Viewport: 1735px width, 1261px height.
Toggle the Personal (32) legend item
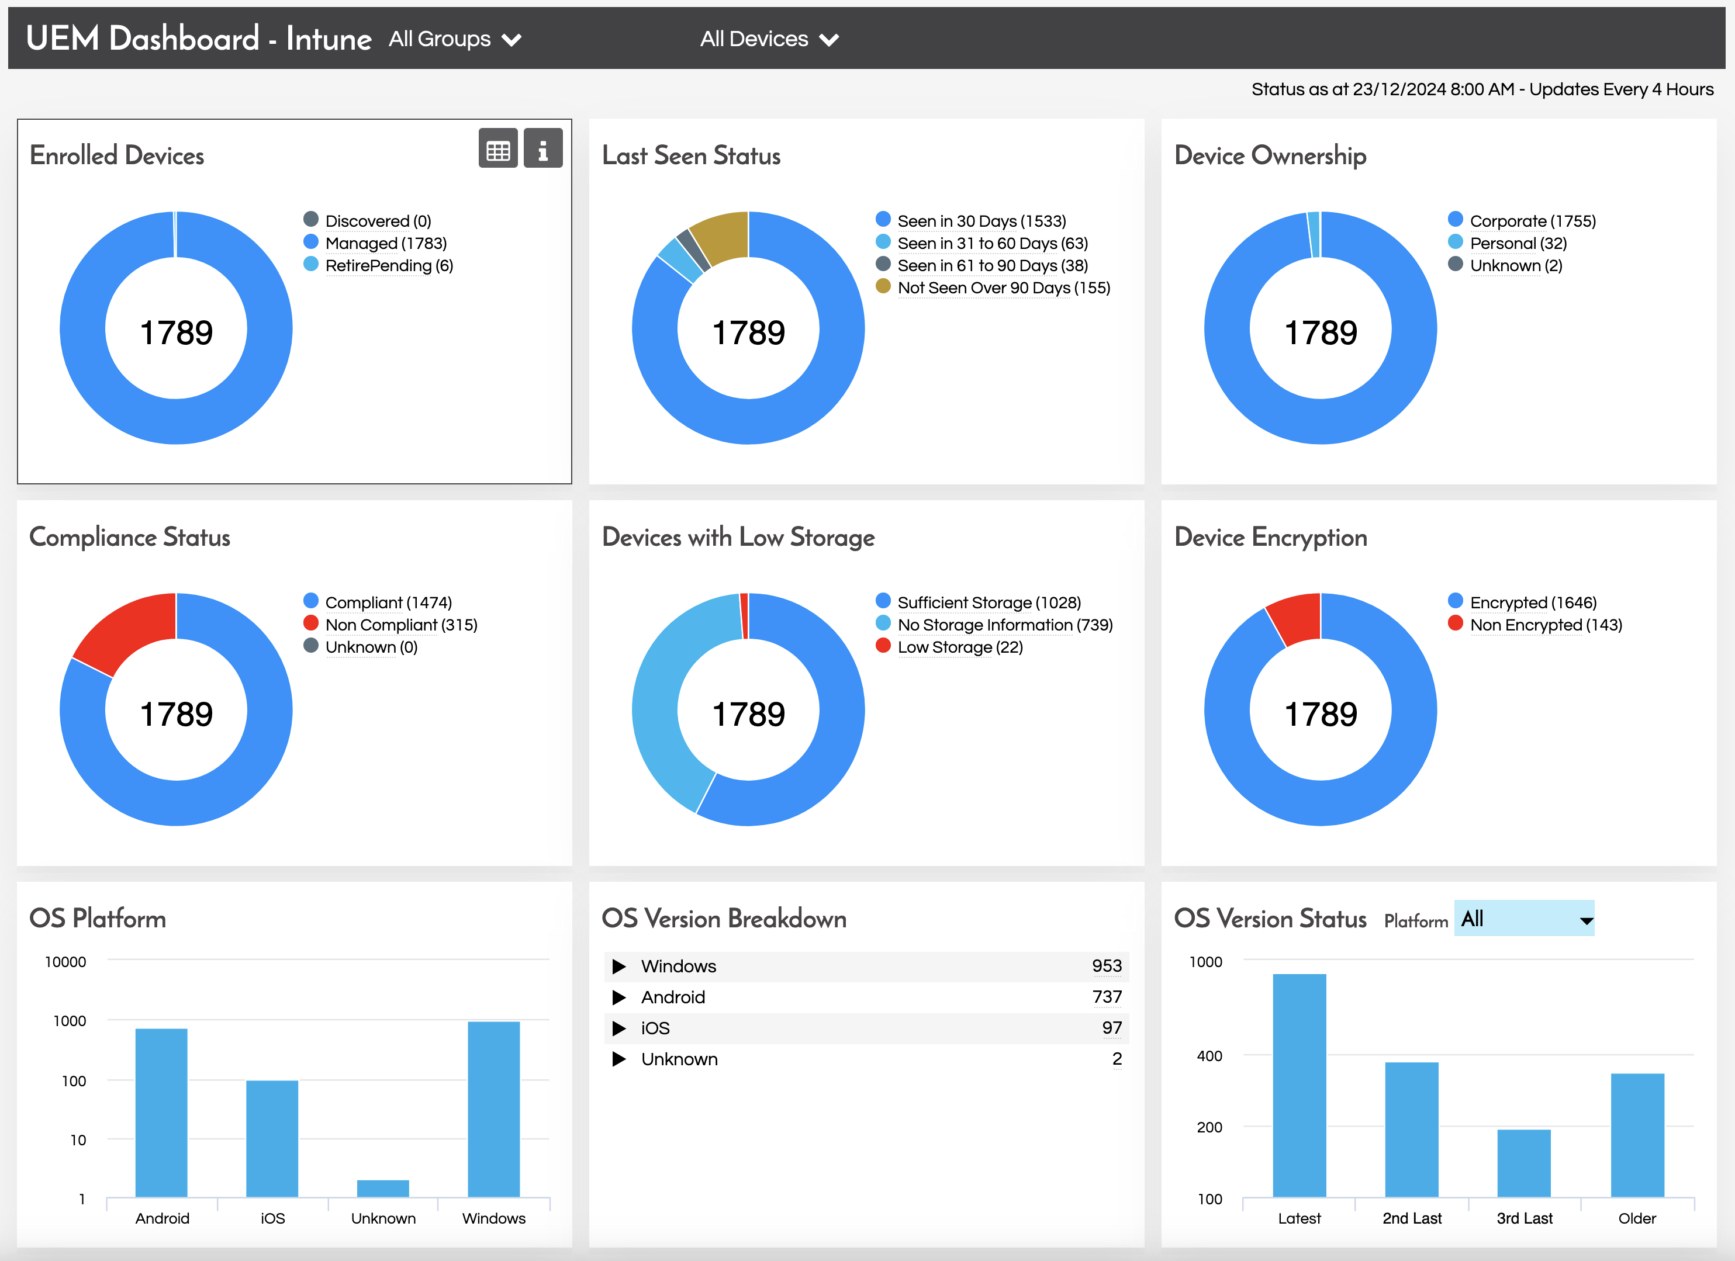pyautogui.click(x=1508, y=243)
